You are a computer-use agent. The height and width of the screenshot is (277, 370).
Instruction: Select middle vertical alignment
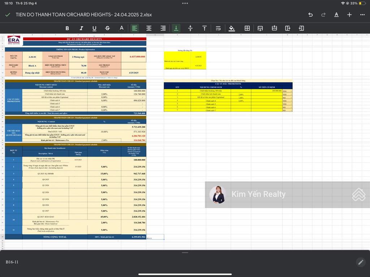(x=190, y=28)
